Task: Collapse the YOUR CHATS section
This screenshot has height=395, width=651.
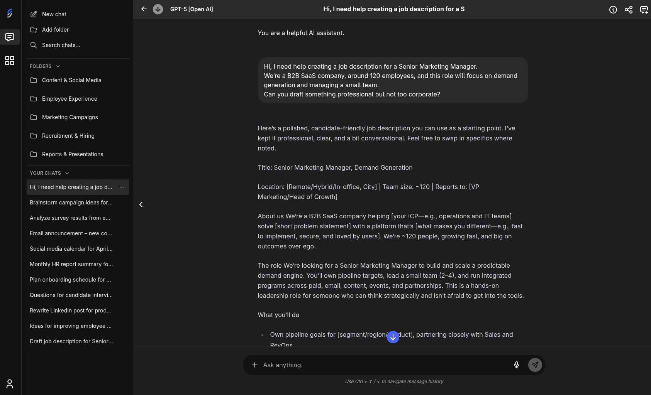Action: click(x=68, y=173)
